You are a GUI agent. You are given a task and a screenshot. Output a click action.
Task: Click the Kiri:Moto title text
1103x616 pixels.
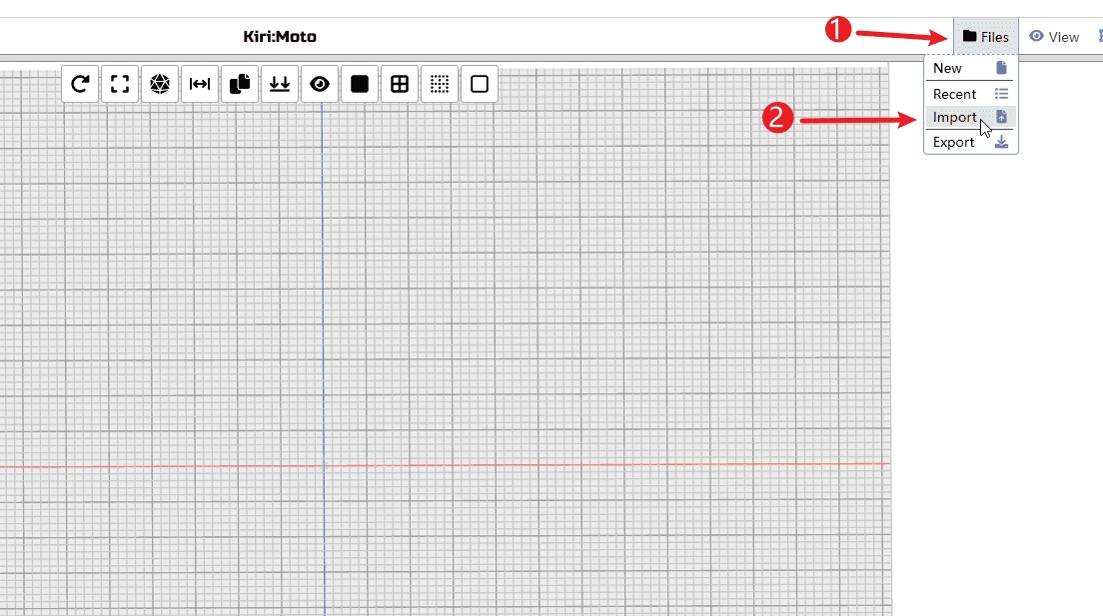280,37
